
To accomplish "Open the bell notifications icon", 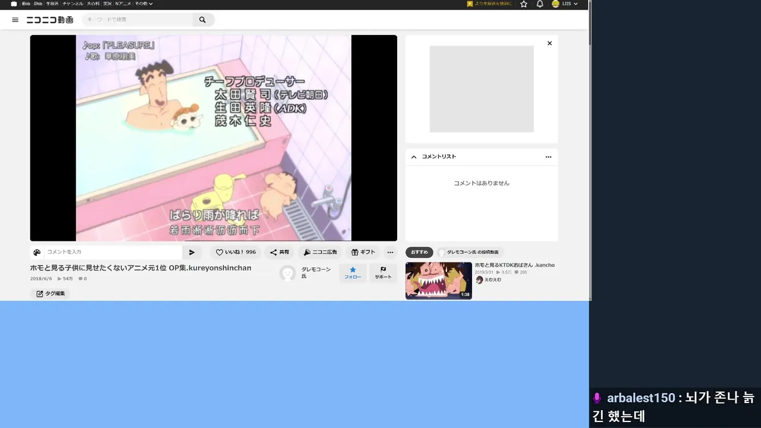I will (x=540, y=4).
